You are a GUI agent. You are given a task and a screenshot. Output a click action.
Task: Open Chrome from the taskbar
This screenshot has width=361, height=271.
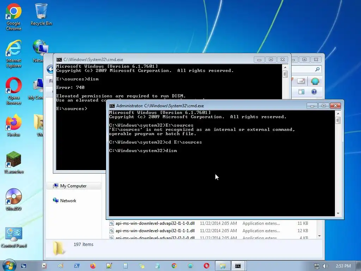click(x=174, y=266)
